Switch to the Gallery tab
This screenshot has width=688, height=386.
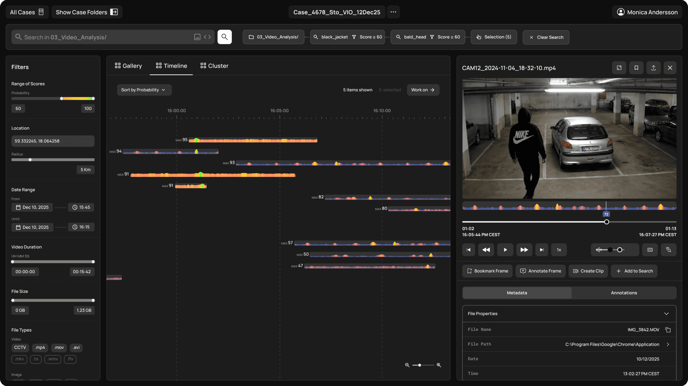point(128,66)
